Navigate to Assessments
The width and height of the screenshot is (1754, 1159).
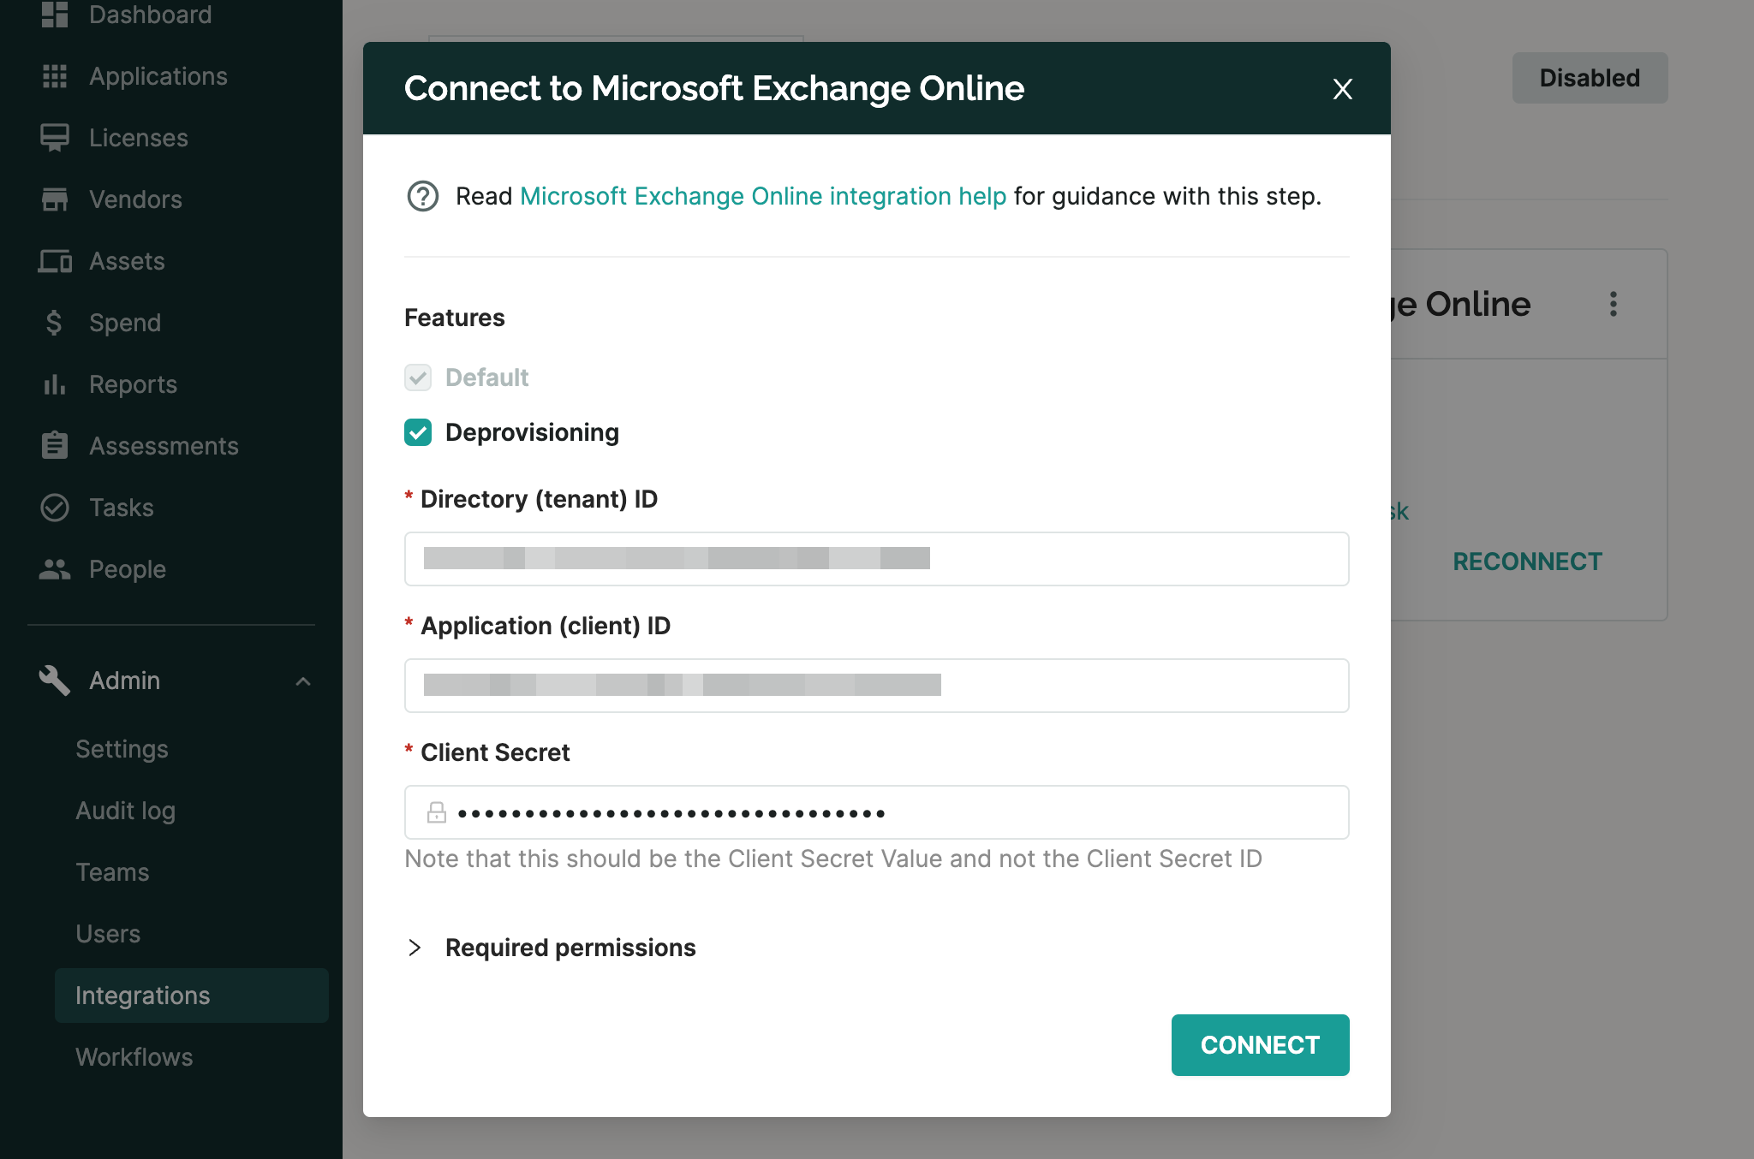click(164, 446)
